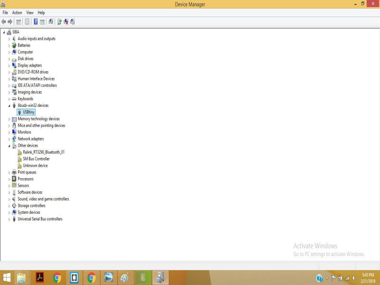Select Ralink_RT3290_Bluetooth_01 device
380x285 pixels.
tap(44, 152)
